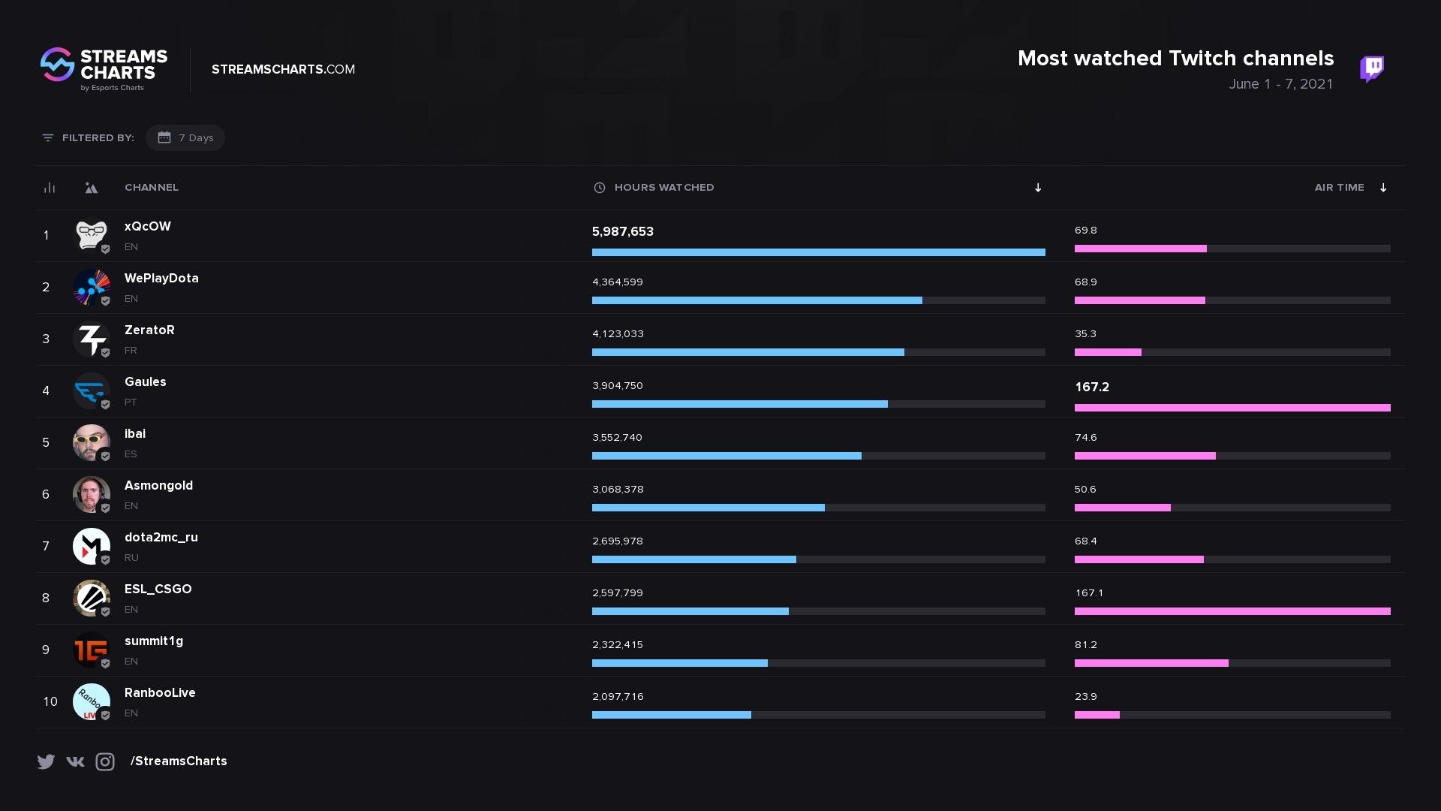Screen dimensions: 1441x811
Task: Open Gaules channel name
Action: (x=146, y=381)
